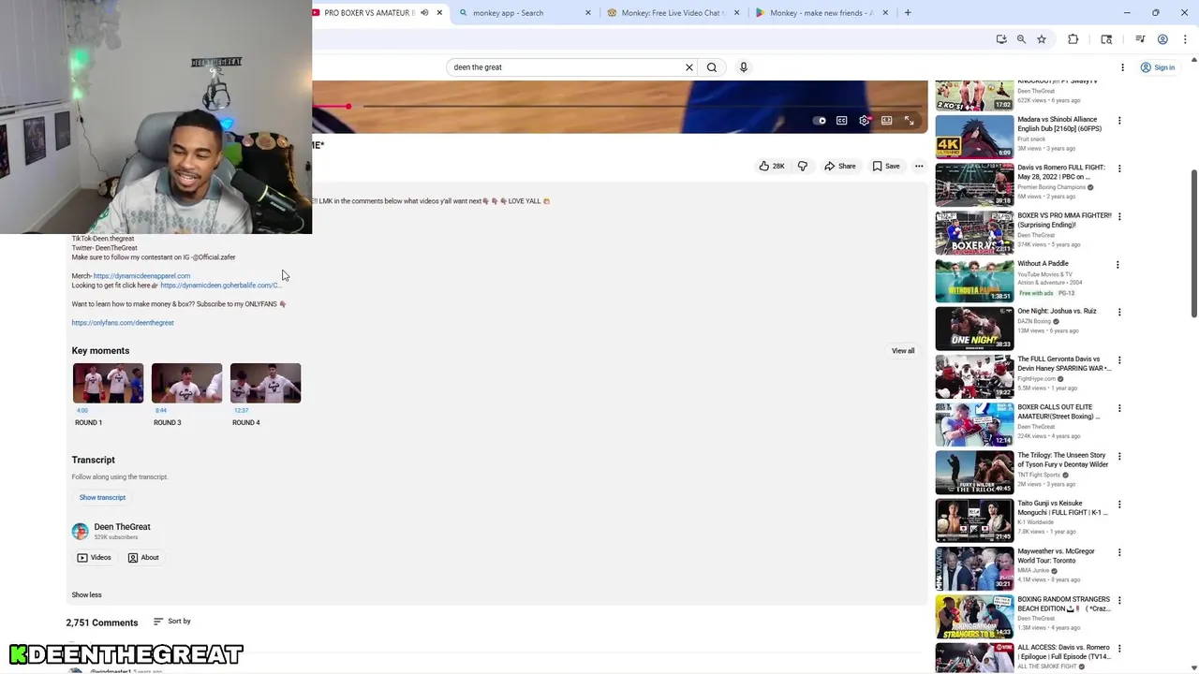Bookmark this page with the star icon
1199x674 pixels.
[1042, 39]
